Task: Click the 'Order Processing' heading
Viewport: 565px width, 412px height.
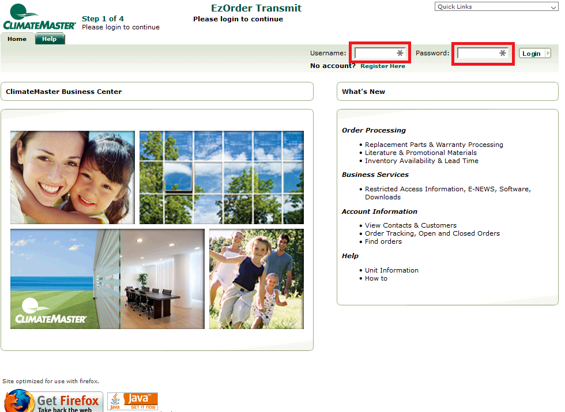Action: [374, 130]
